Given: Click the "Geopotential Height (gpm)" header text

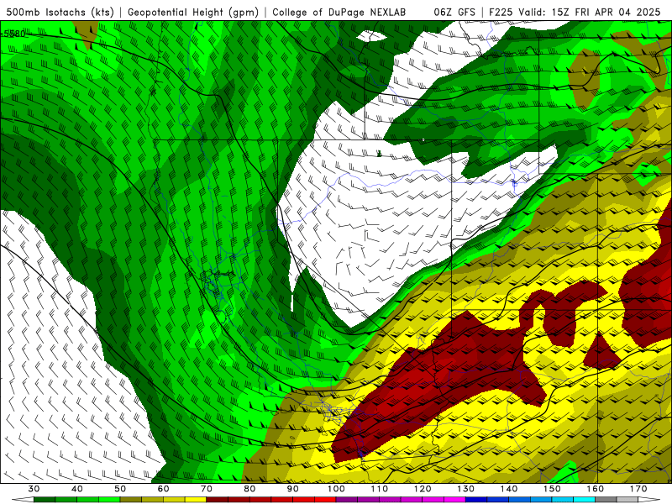Looking at the screenshot, I should tap(193, 13).
